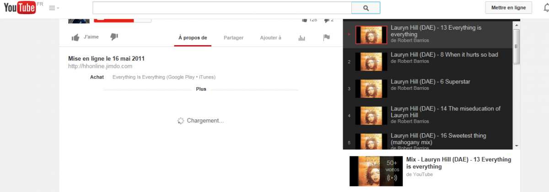The height and width of the screenshot is (192, 549).
Task: Select the À propos de tab
Action: 193,38
